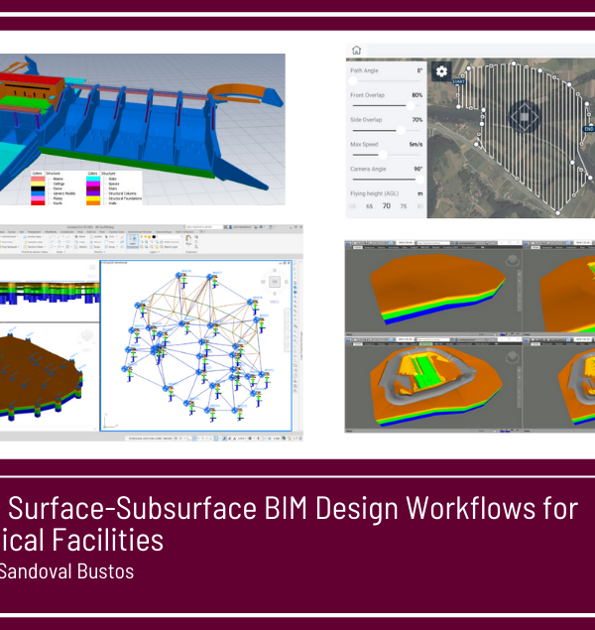Select 65 in the flying height picker
Viewport: 595px width, 630px height.
(x=370, y=206)
